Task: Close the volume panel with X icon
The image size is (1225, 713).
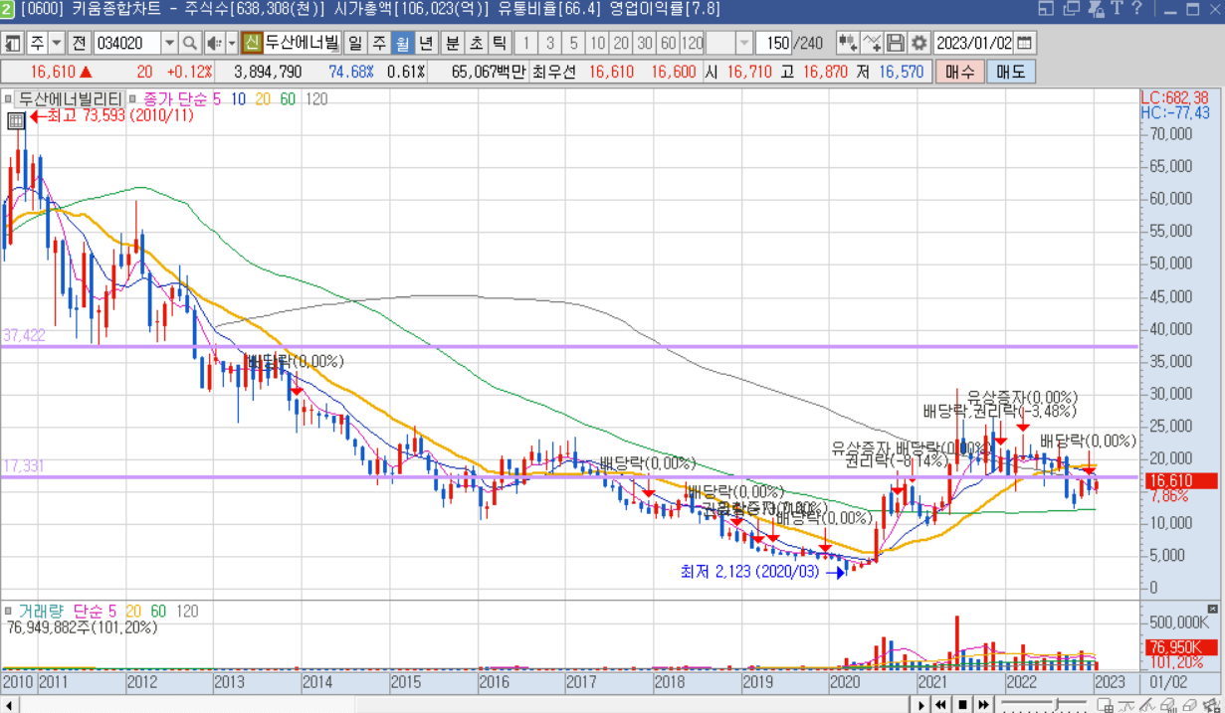Action: (1212, 609)
